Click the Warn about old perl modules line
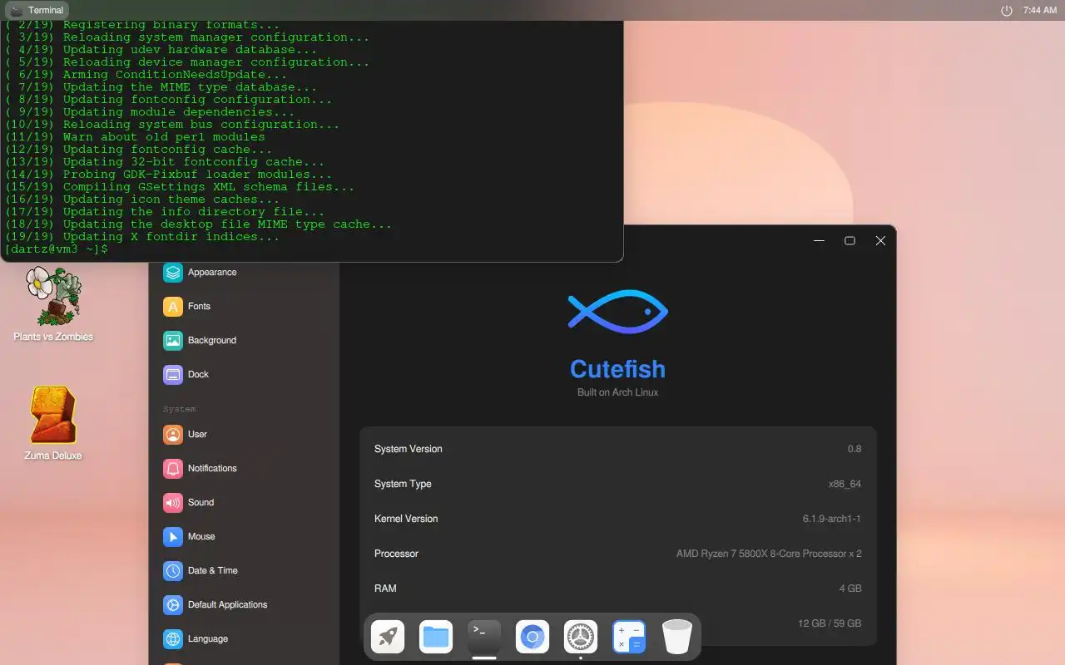The width and height of the screenshot is (1065, 665). (135, 137)
